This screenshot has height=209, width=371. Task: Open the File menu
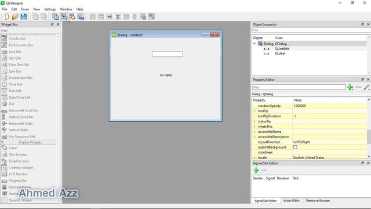point(5,9)
